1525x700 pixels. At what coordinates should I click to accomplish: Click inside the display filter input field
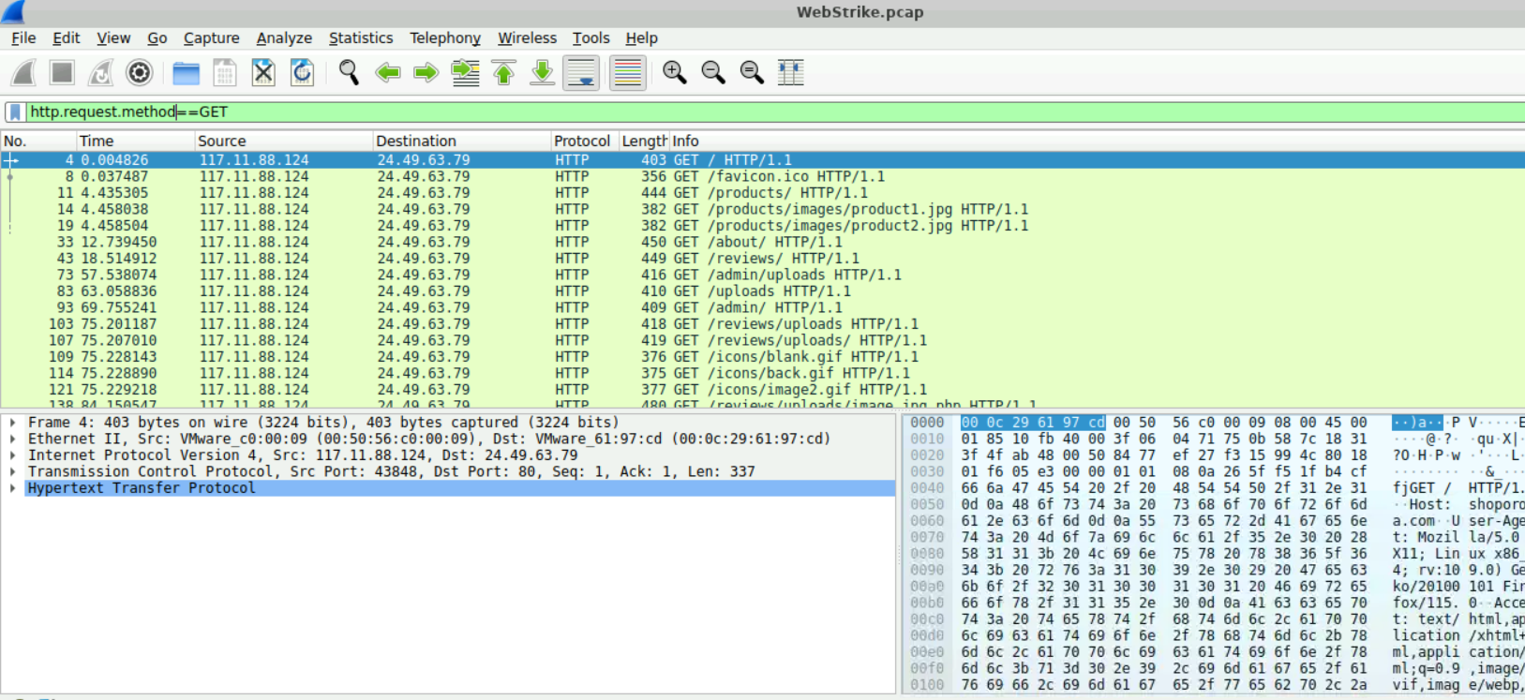(x=750, y=112)
